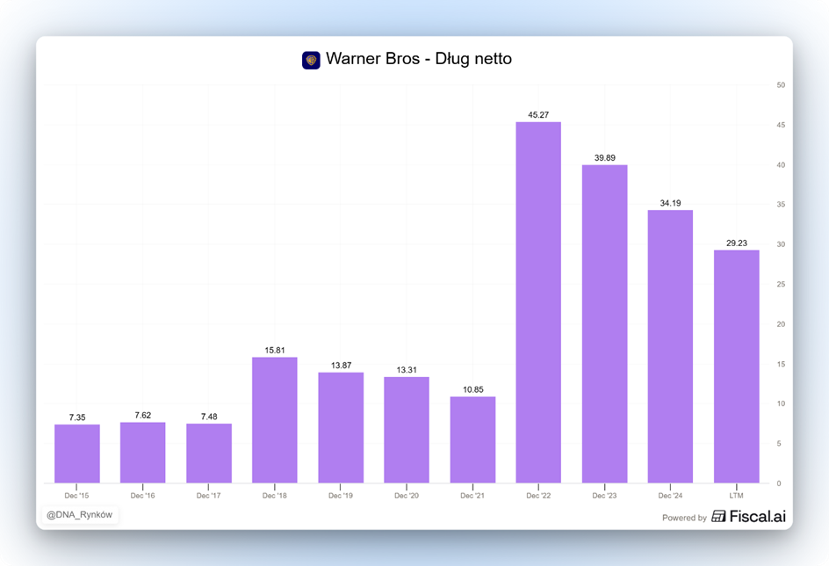Click the Dec '22 x-axis label
829x566 pixels.
538,496
